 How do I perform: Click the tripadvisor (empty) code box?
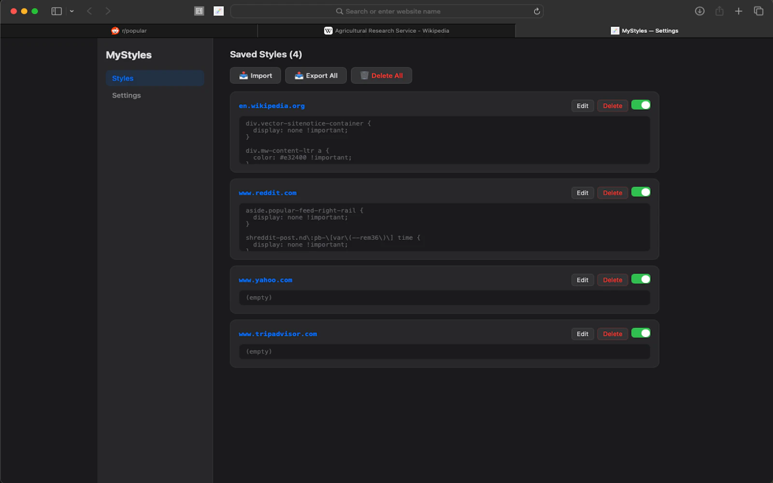444,352
